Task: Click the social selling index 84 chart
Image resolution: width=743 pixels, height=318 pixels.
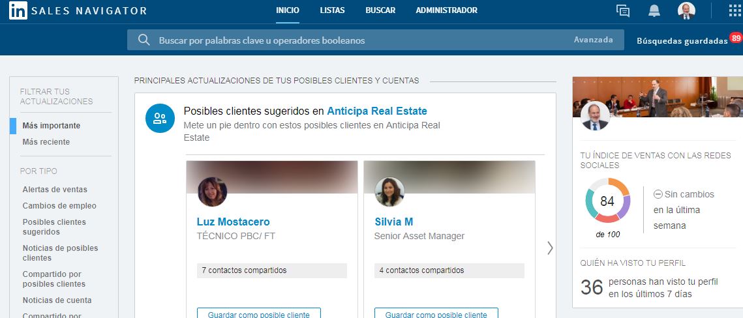Action: [607, 201]
